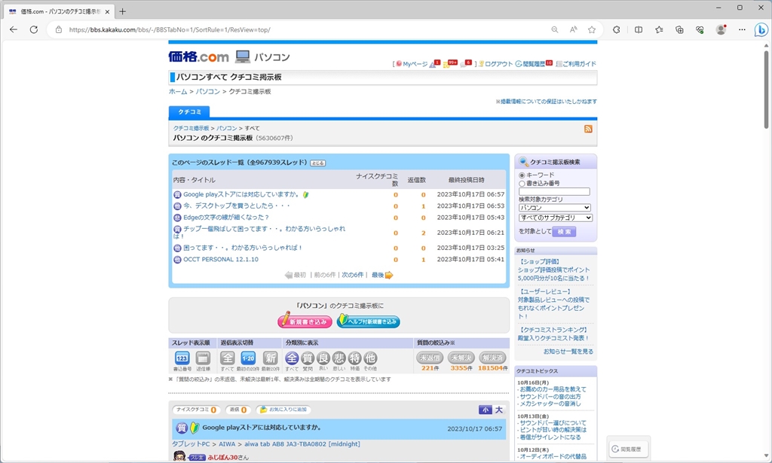Switch text size to 大
The image size is (772, 463).
tap(499, 410)
